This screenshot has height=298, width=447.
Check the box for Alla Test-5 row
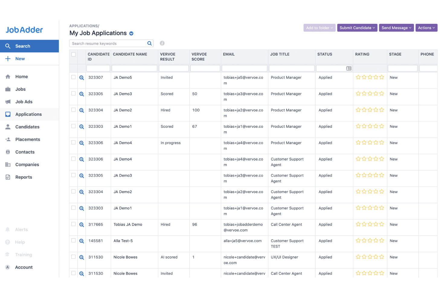[73, 240]
